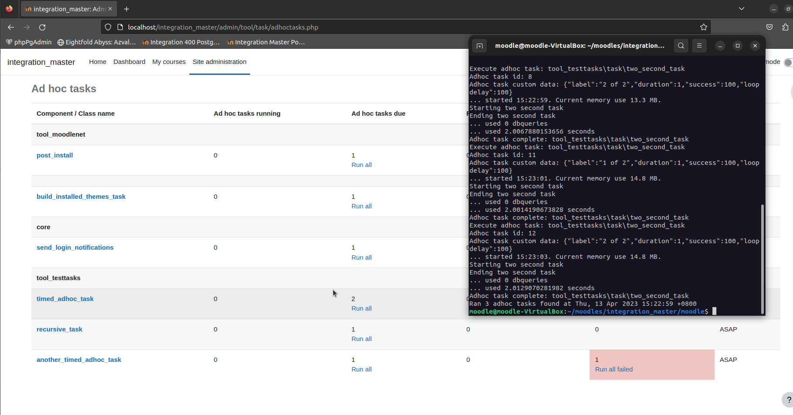Select the Site administration tab

pos(219,62)
